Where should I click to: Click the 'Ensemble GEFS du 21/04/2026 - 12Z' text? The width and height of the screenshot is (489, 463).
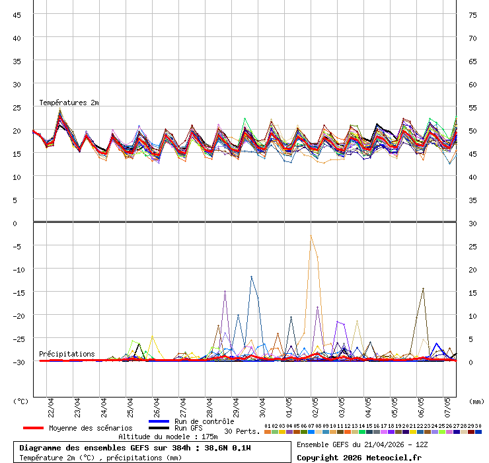[363, 444]
